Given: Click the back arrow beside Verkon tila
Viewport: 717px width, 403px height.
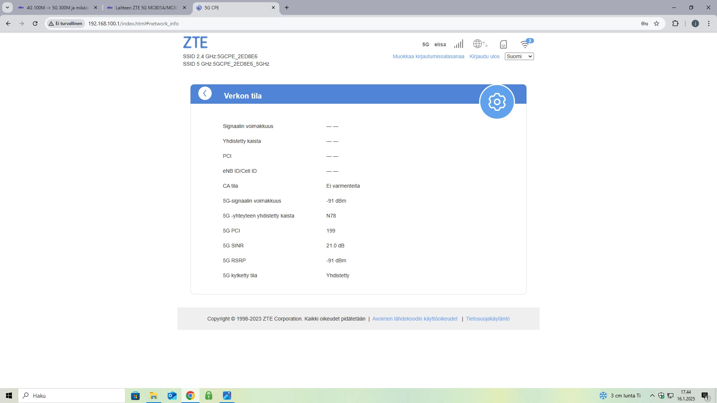Looking at the screenshot, I should click(x=205, y=93).
